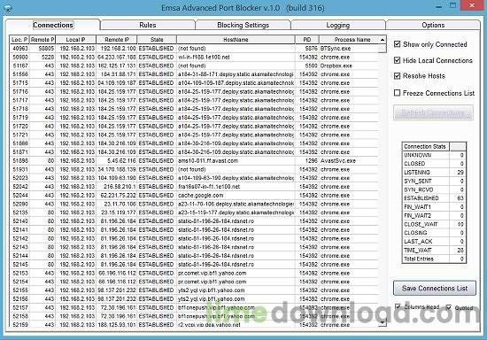Go to the Logging tab
The width and height of the screenshot is (487, 340).
tap(338, 25)
